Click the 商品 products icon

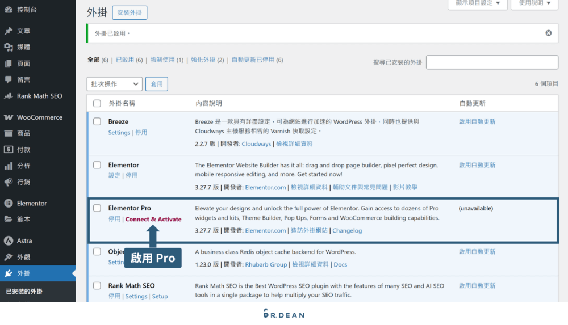[x=9, y=133]
